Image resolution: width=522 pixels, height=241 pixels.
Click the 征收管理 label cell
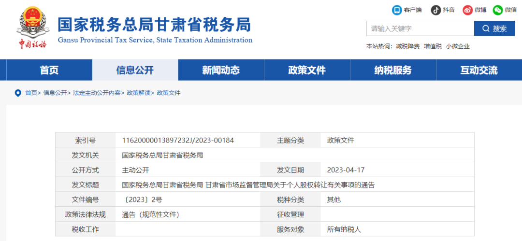click(290, 215)
